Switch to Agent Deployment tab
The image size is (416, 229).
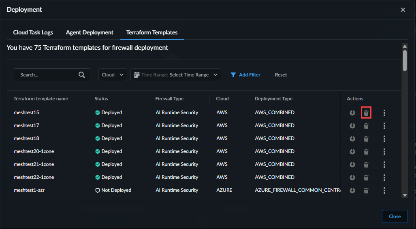(90, 32)
